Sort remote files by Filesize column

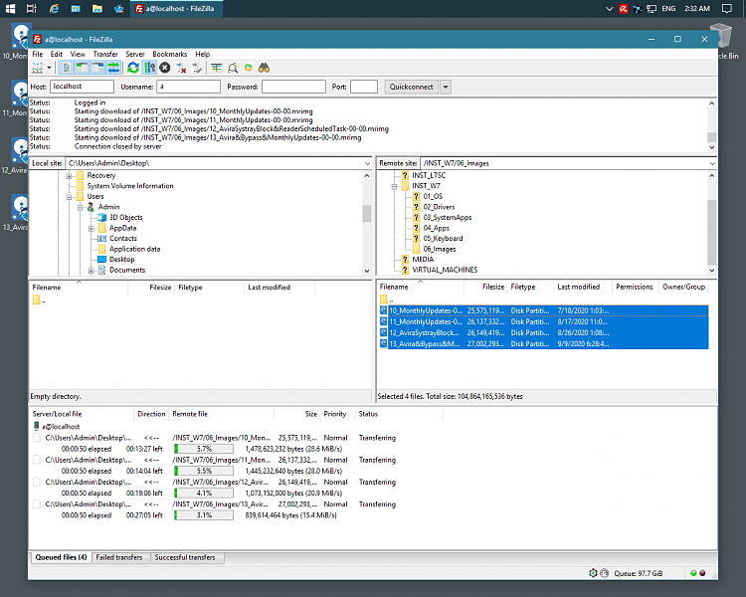[x=485, y=288]
